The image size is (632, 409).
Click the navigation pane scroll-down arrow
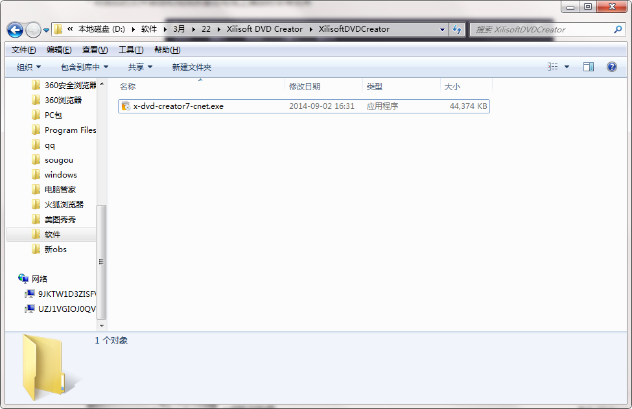(102, 325)
